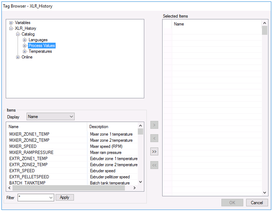272x211 pixels.
Task: Collapse the Catalog tree node
Action: [x=18, y=34]
